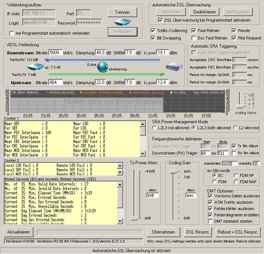This screenshot has width=264, height=254.
Task: Open the dmt.mhilfe.de link in the chart
Action: [207, 92]
